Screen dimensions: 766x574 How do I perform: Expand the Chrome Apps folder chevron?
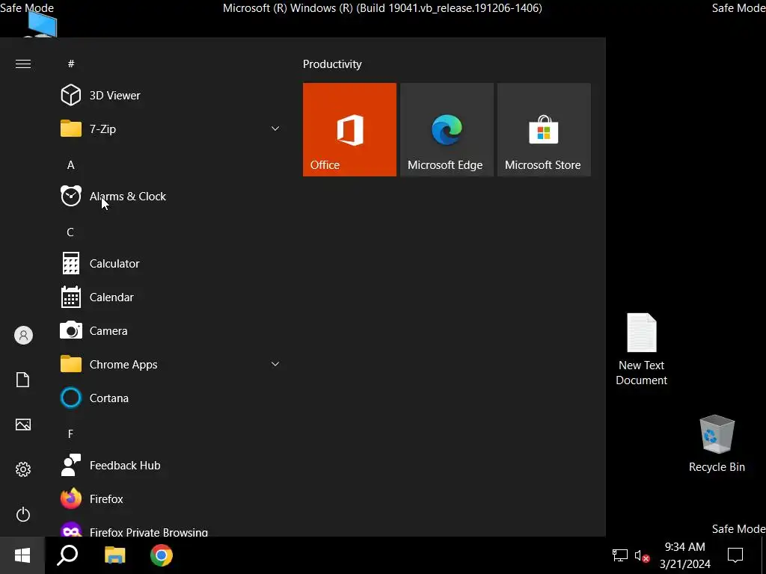point(275,364)
